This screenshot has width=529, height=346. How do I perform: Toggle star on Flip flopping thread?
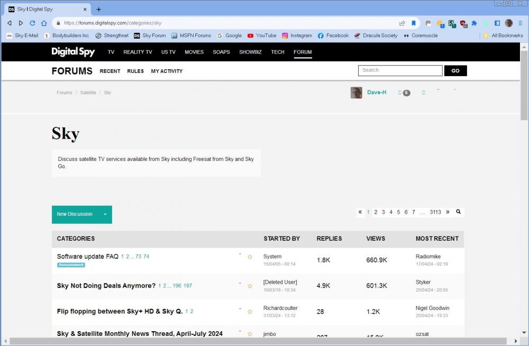pos(250,312)
